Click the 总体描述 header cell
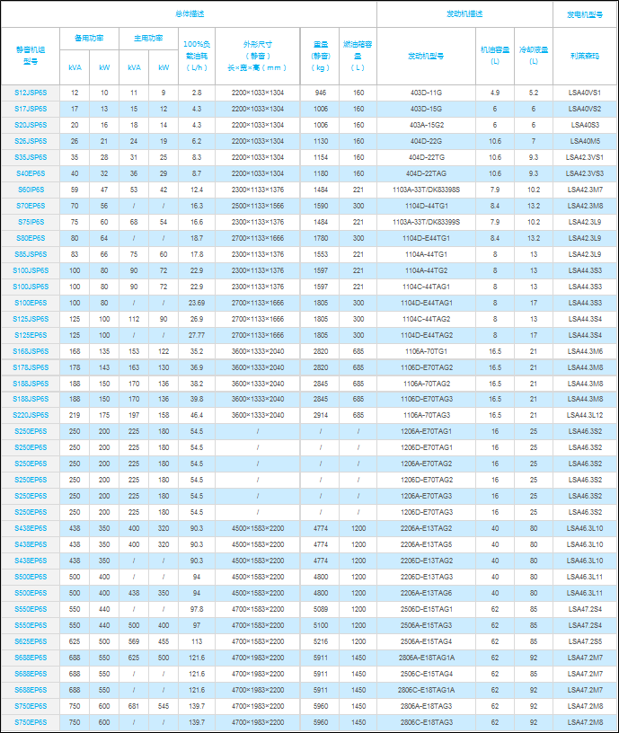Viewport: 619px width, 733px height. click(x=189, y=14)
